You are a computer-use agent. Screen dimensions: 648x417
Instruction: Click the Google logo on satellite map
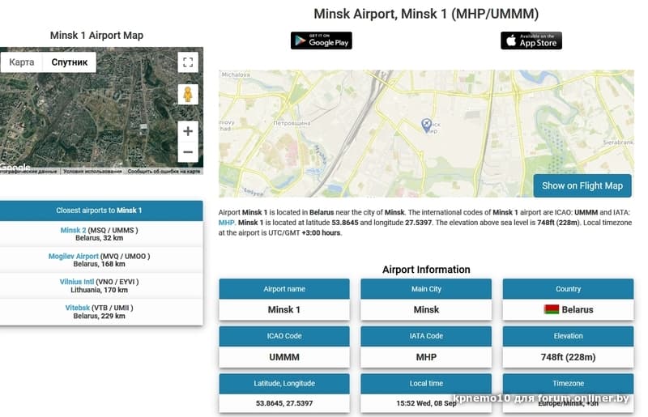click(x=15, y=168)
